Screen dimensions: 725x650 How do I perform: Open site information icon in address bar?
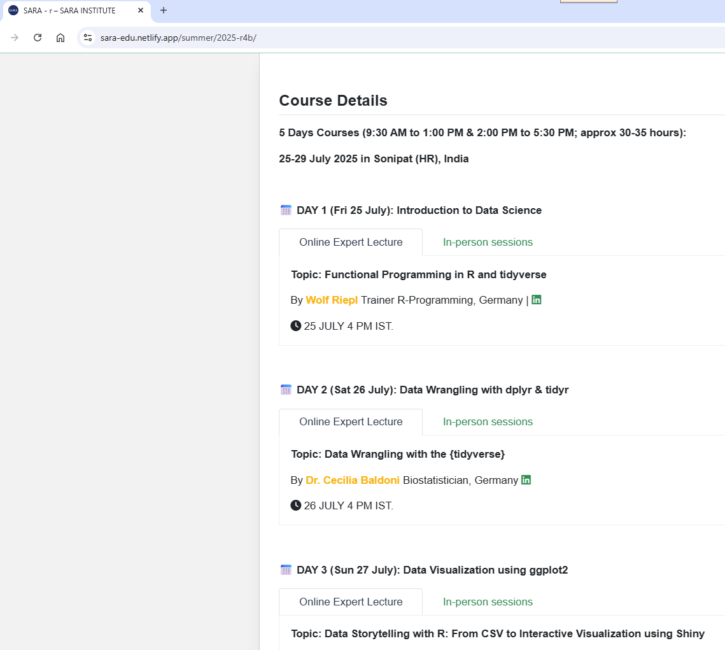(x=88, y=38)
